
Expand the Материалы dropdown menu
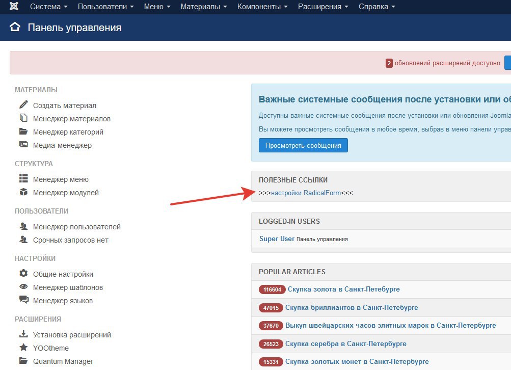(x=204, y=7)
